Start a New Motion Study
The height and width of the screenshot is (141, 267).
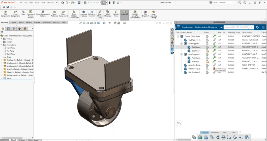click(x=100, y=13)
